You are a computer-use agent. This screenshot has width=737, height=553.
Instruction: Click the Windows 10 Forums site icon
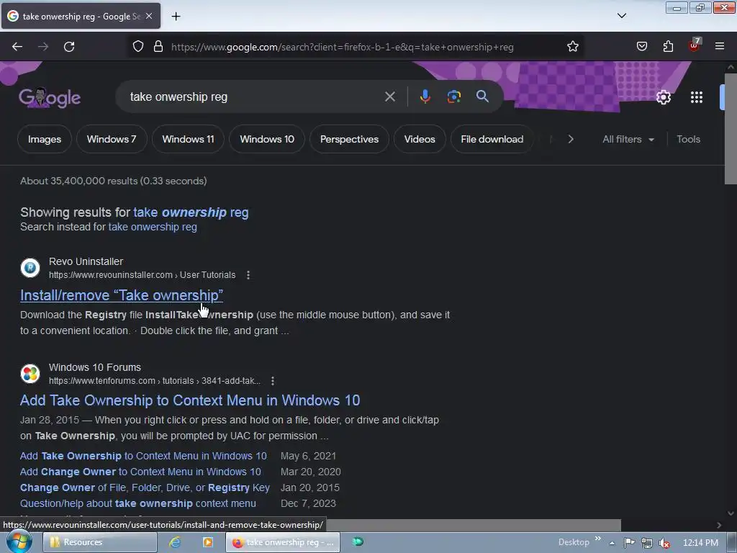click(x=30, y=374)
